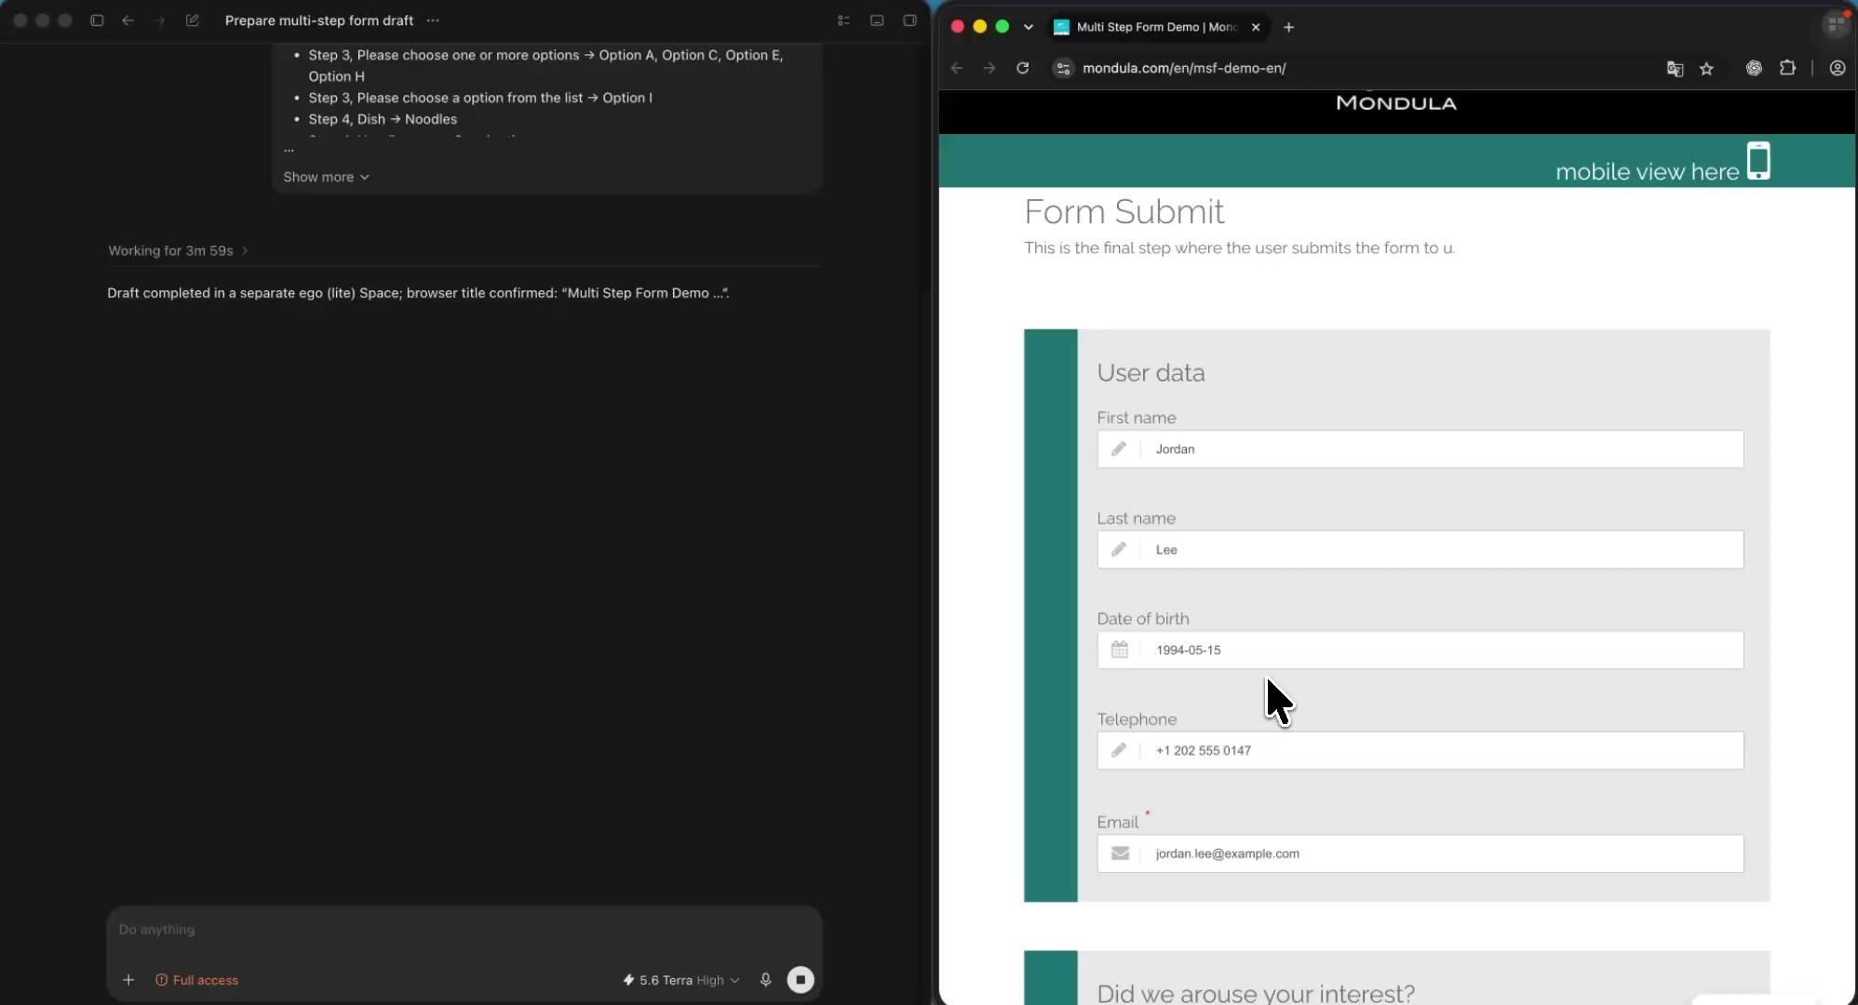
Task: Open the ChatGPT extension icon
Action: coord(1754,68)
